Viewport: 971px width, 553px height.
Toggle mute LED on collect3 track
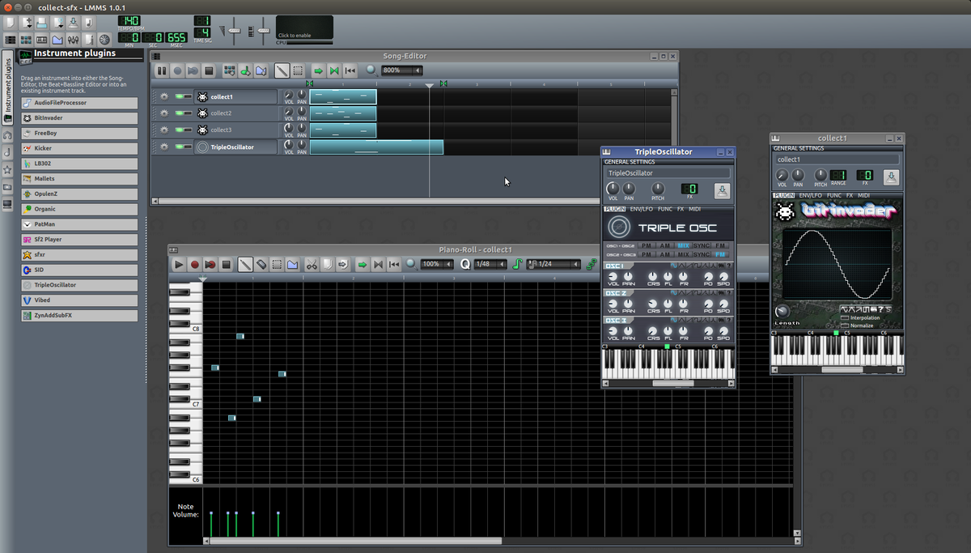click(x=180, y=130)
